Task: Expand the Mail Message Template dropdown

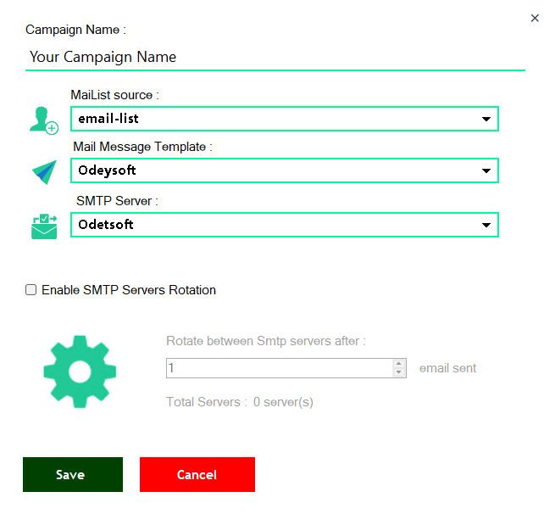Action: [x=486, y=171]
